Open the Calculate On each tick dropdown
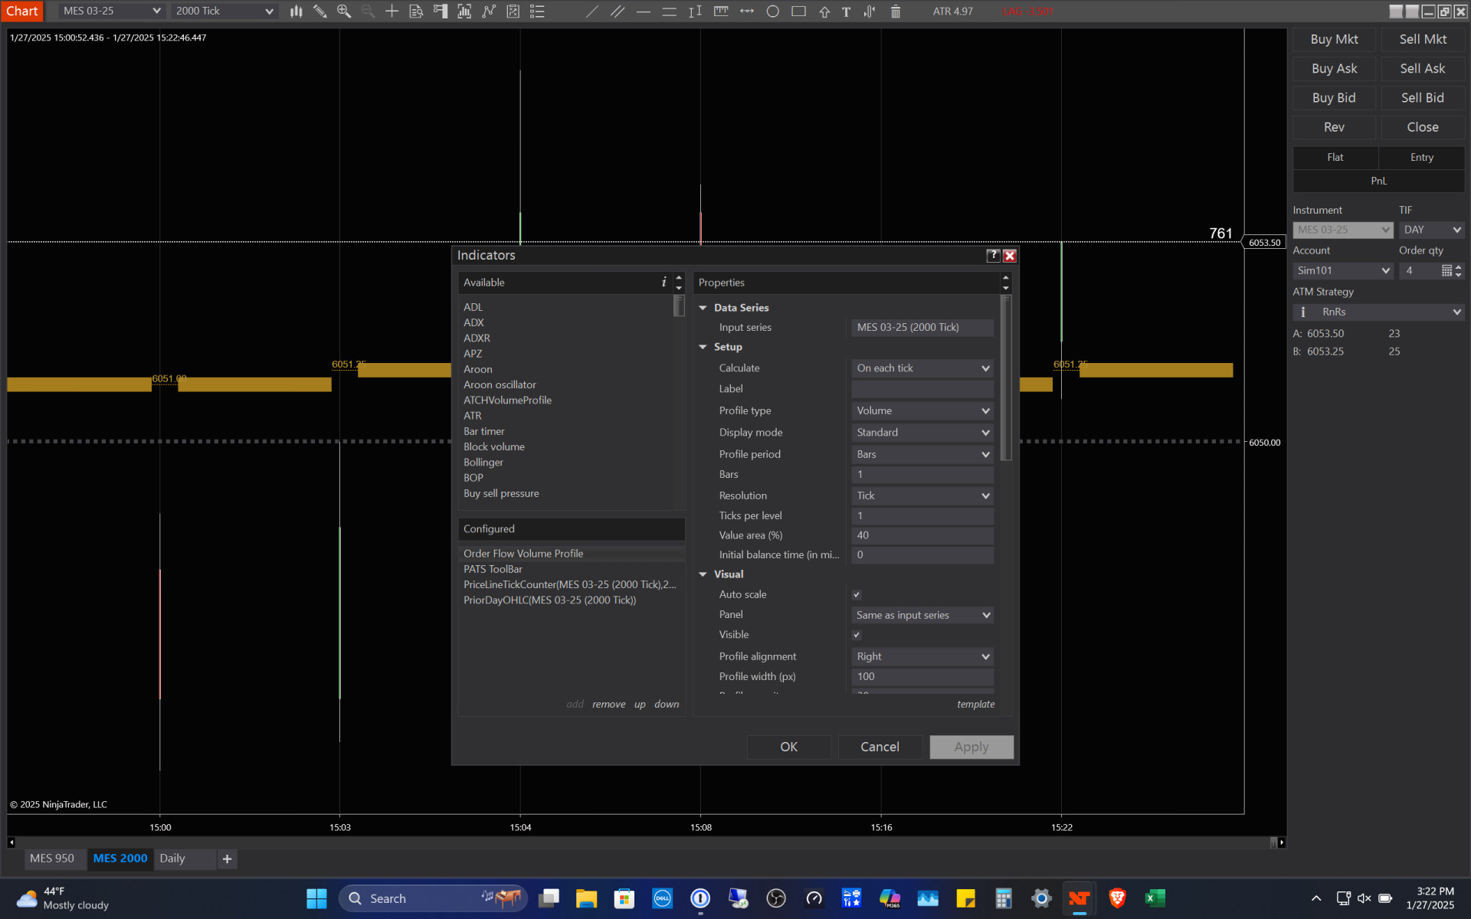The height and width of the screenshot is (919, 1471). [x=922, y=368]
